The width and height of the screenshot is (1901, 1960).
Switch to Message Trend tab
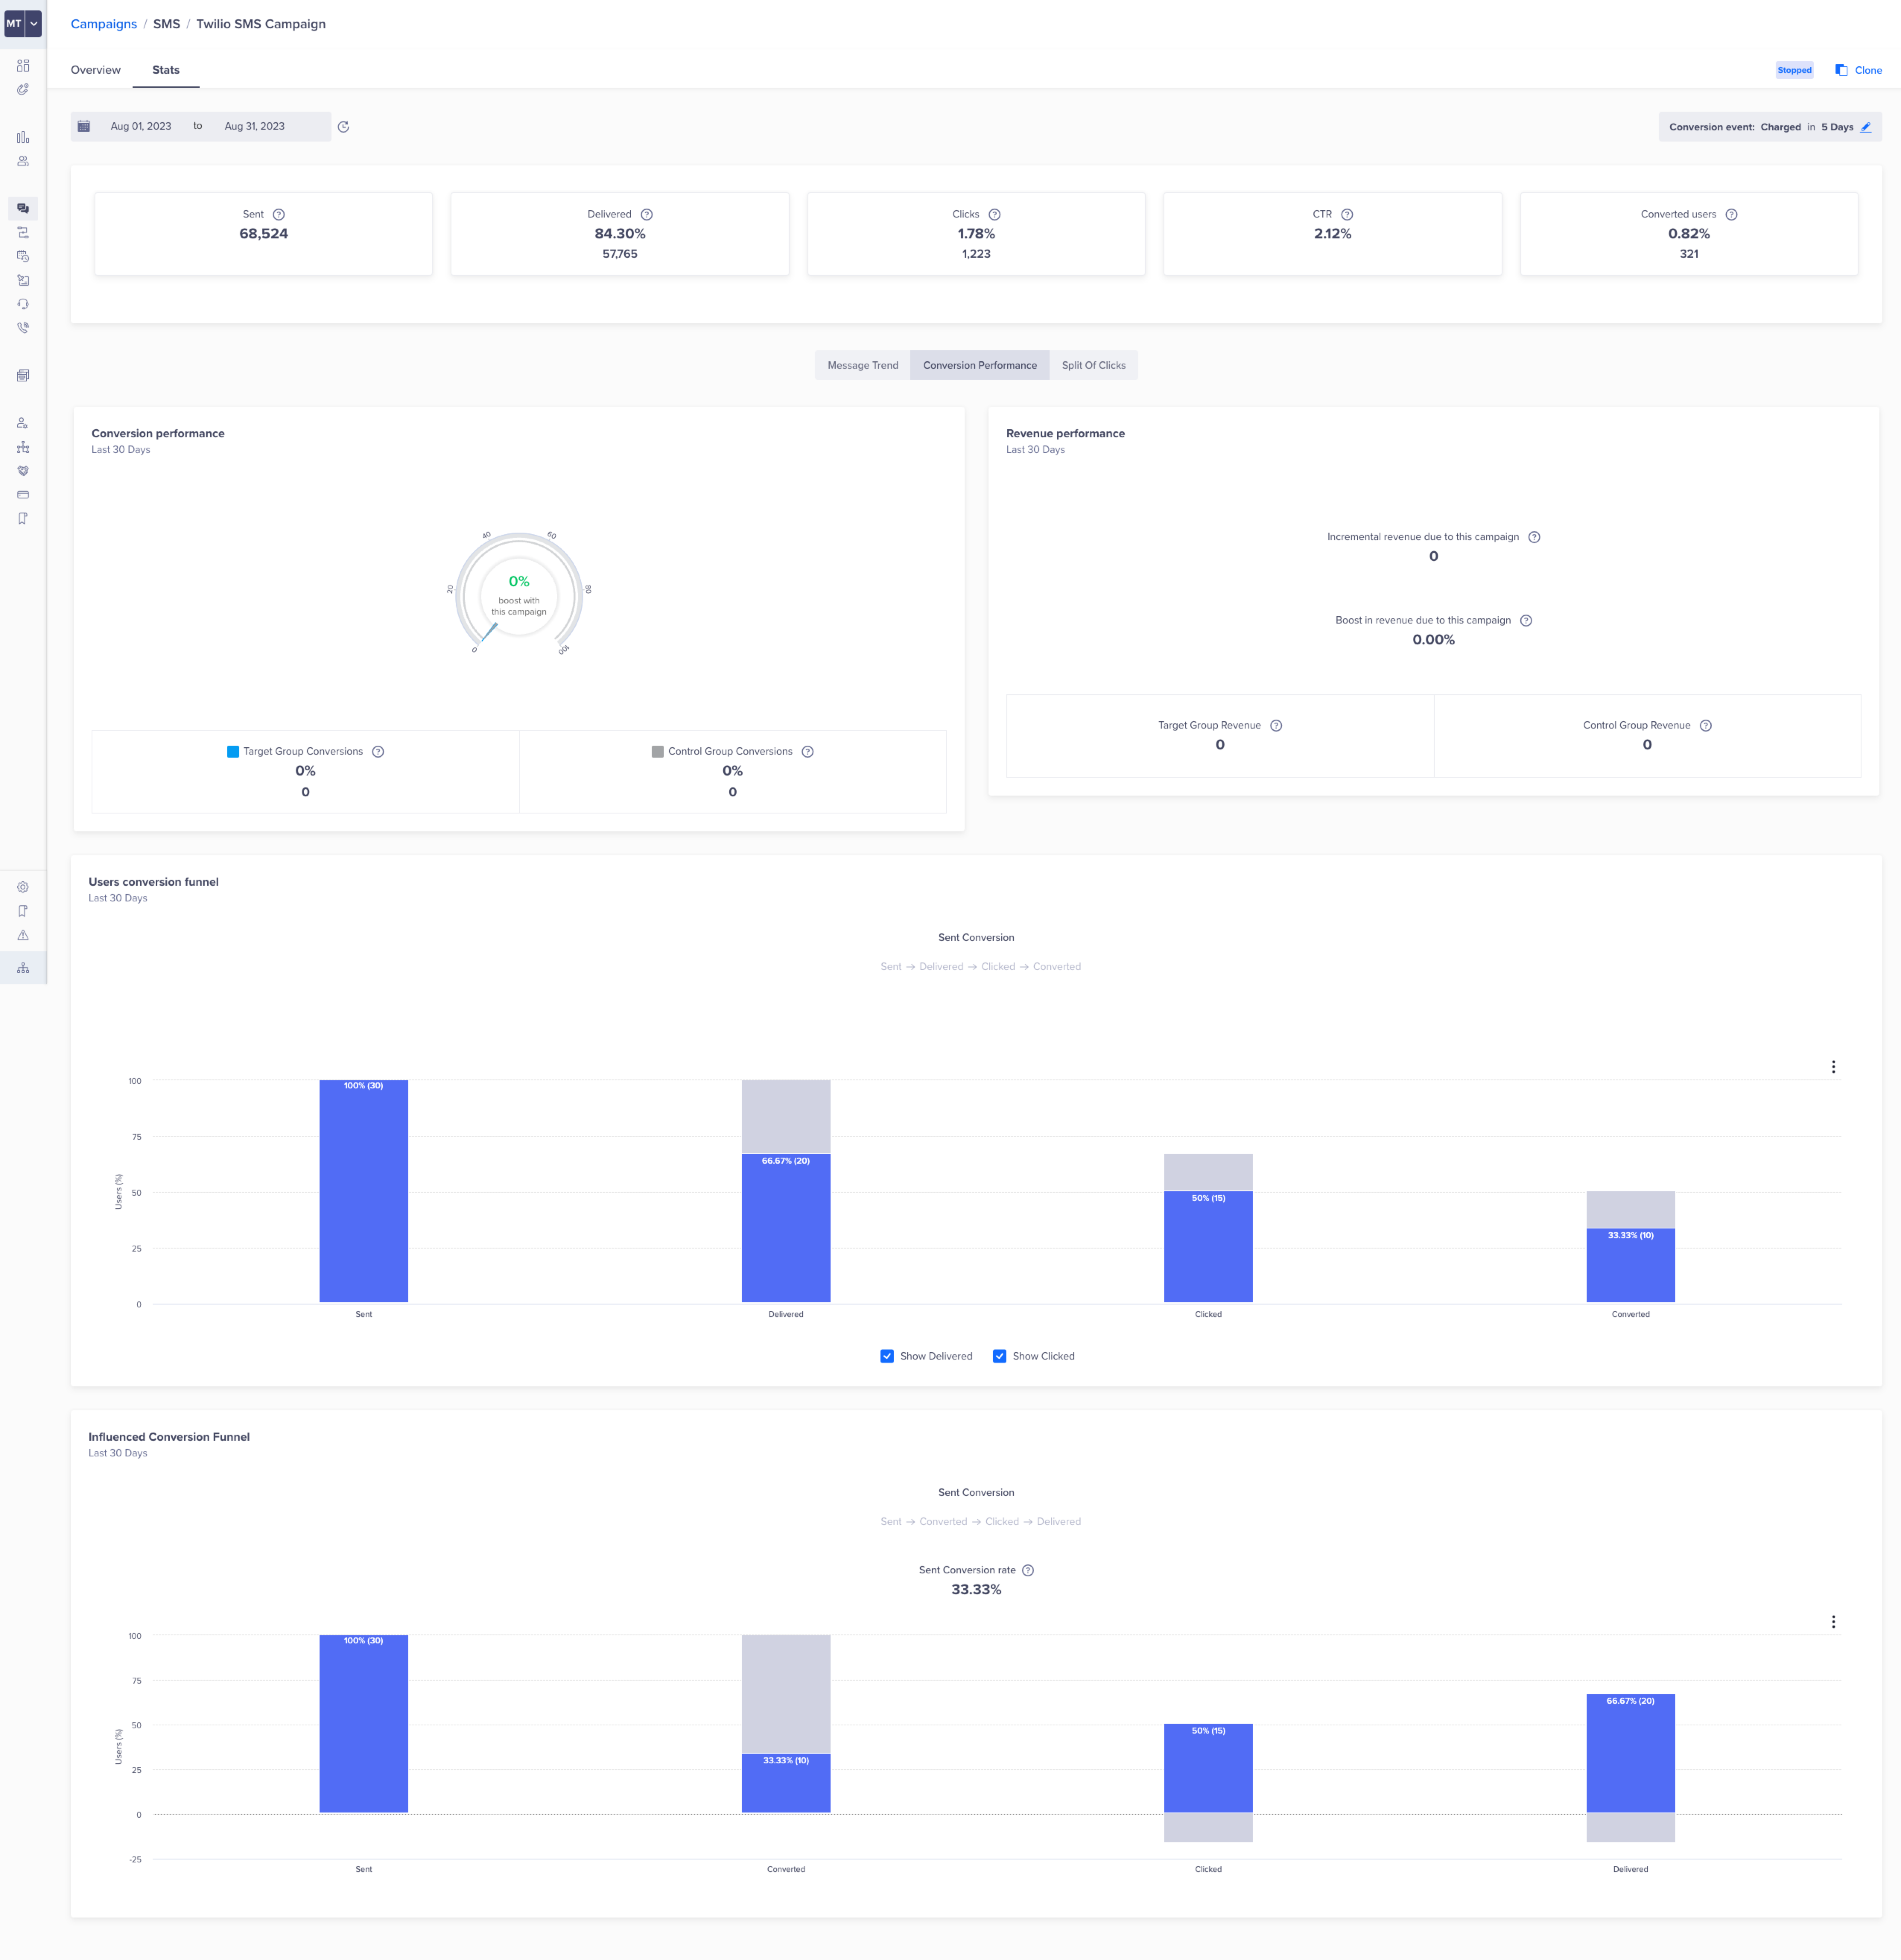pos(863,365)
